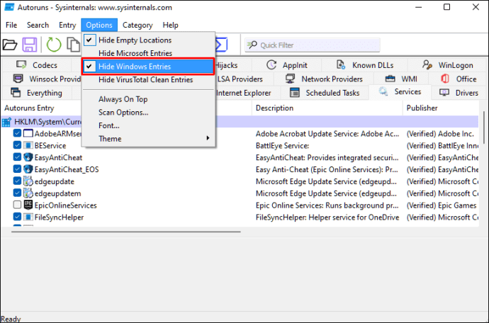Click the Copy toolbar icon
The height and width of the screenshot is (323, 489).
[73, 45]
